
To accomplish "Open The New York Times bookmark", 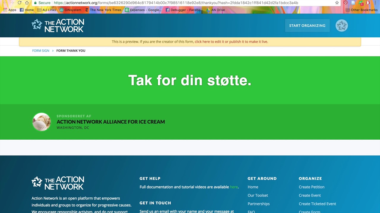I will [103, 10].
